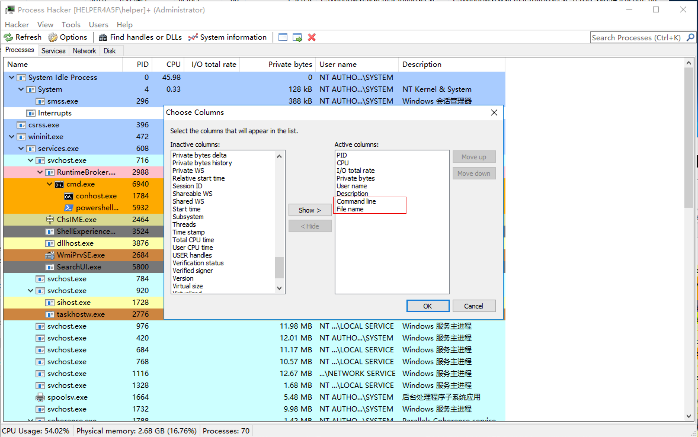698x437 pixels.
Task: Select the powershell process icon row
Action: [x=68, y=208]
